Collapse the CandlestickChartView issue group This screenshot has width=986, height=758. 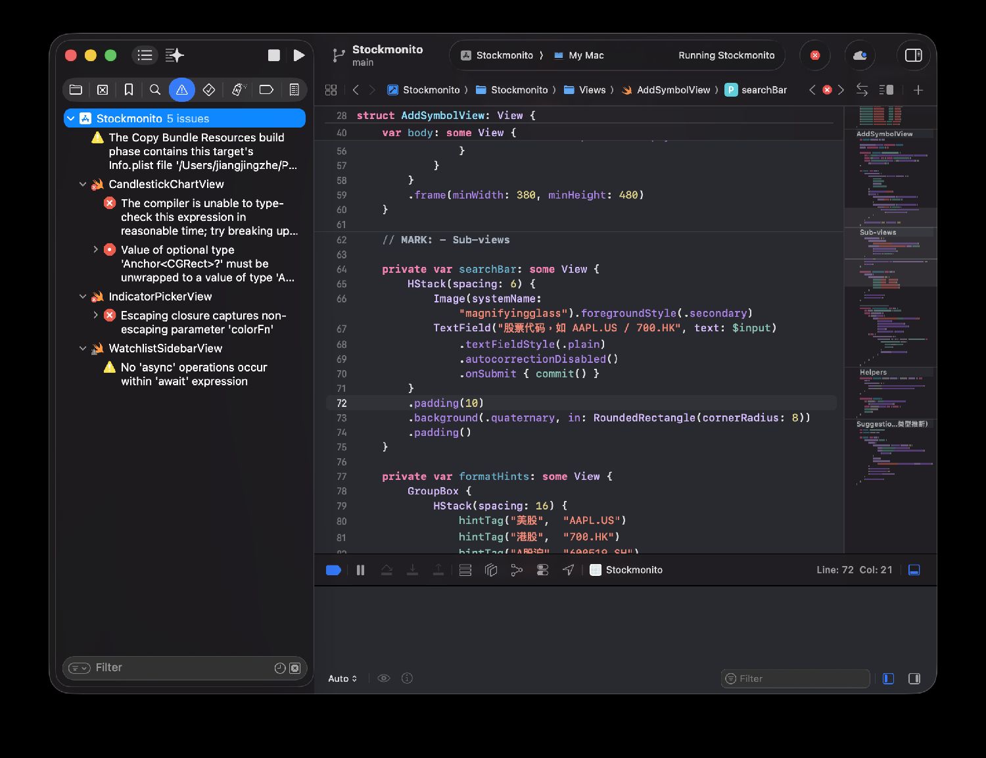(83, 185)
